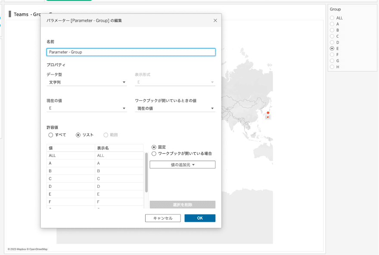Open the データ型 dropdown showing 文字列

(x=87, y=82)
